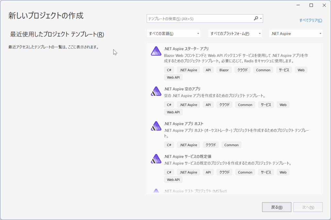The width and height of the screenshot is (331, 220).
Task: Click the Blazor tag on starter app
Action: (224, 70)
